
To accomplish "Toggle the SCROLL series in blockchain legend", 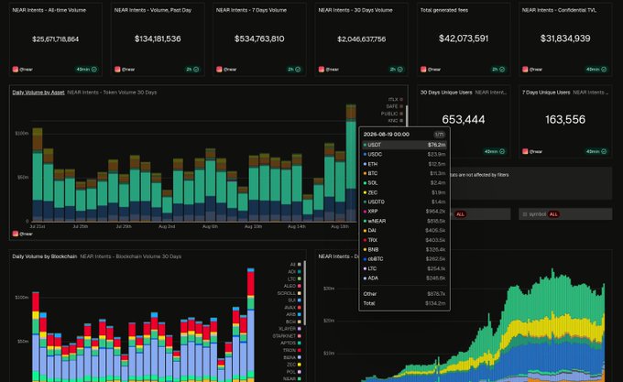I will 290,293.
